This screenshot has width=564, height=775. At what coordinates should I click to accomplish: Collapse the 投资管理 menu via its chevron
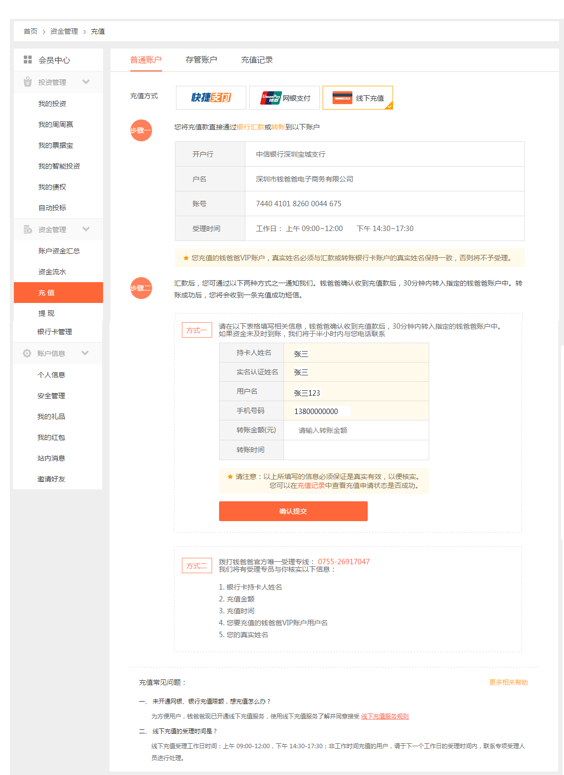click(x=86, y=82)
